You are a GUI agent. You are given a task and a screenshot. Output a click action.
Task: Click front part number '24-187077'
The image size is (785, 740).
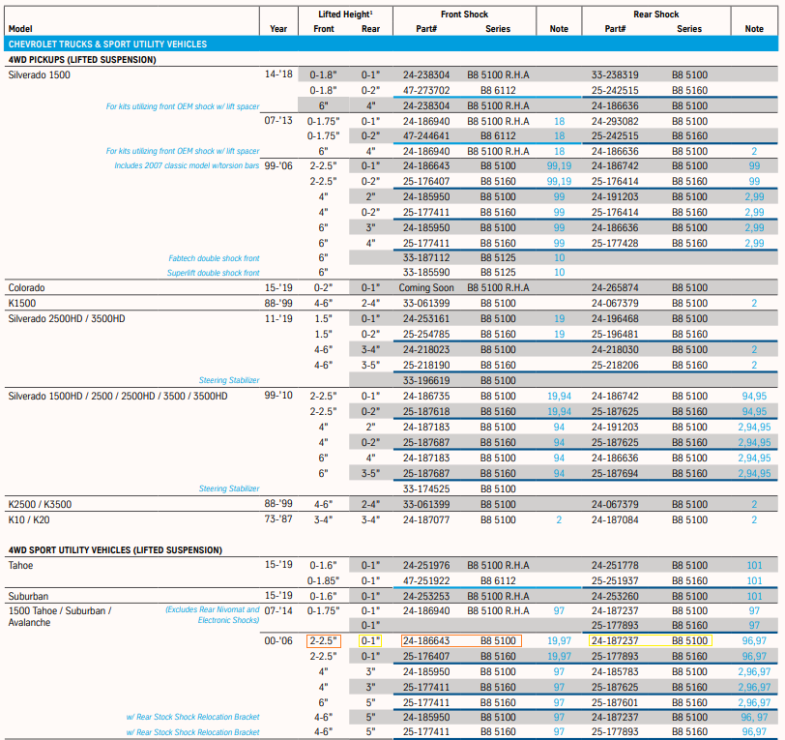[x=426, y=520]
